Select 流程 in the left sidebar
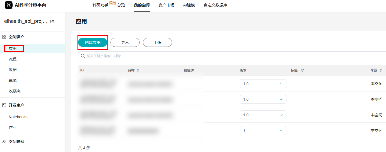The image size is (386, 152). pyautogui.click(x=13, y=59)
